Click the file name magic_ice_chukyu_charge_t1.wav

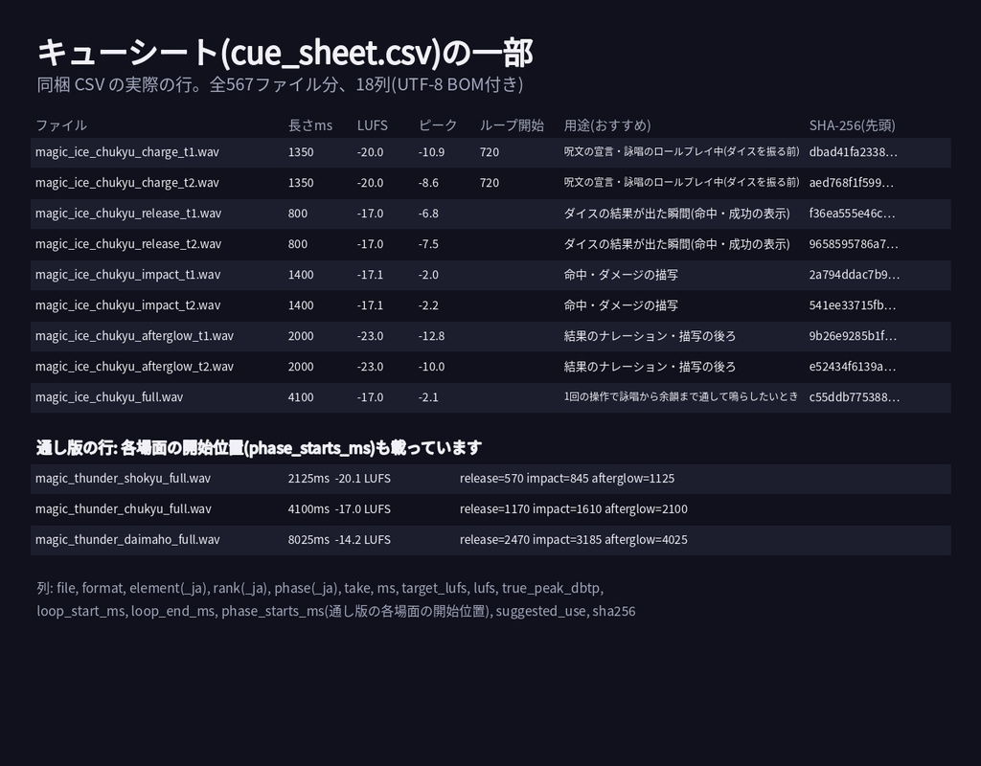tap(127, 152)
